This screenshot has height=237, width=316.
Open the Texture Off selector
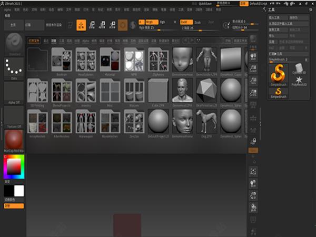(x=14, y=117)
